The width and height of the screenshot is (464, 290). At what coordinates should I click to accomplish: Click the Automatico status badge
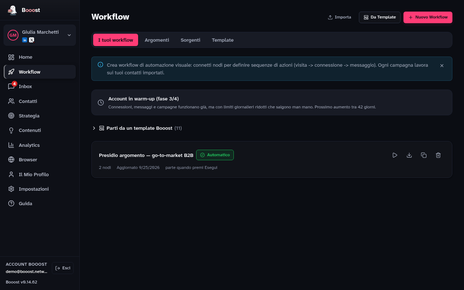[215, 155]
